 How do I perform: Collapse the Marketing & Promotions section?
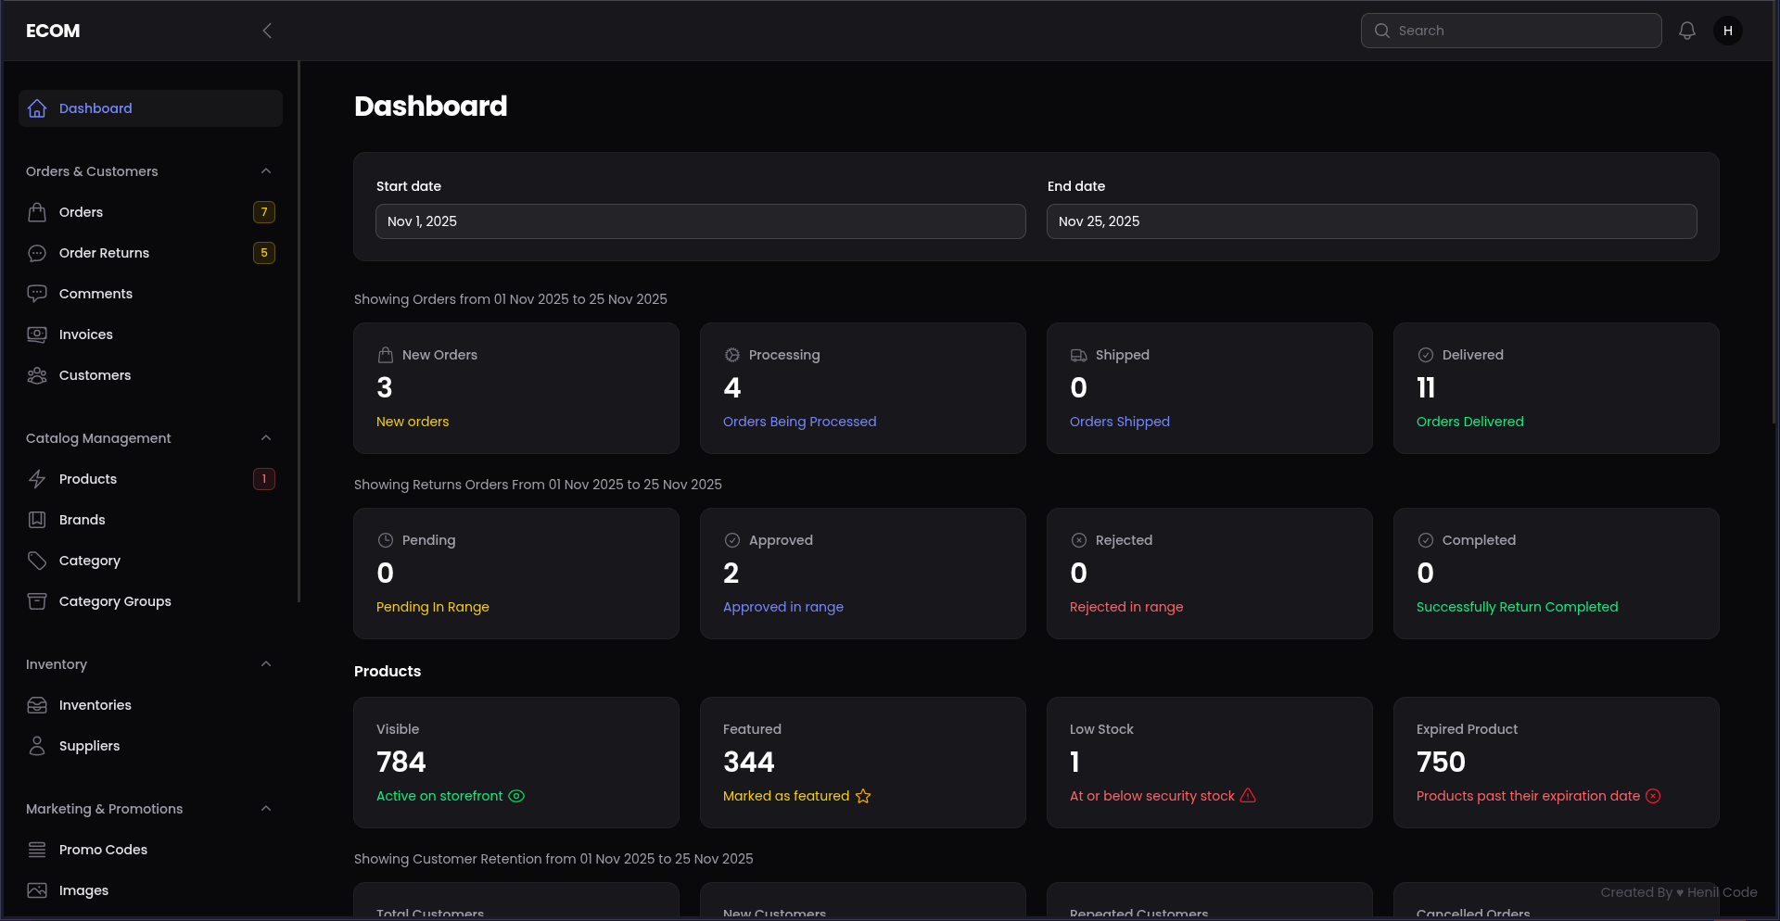[x=266, y=809]
